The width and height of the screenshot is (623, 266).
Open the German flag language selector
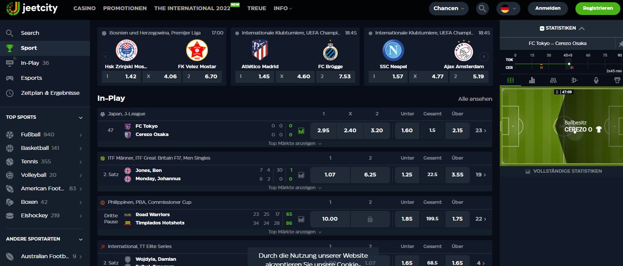pyautogui.click(x=508, y=8)
